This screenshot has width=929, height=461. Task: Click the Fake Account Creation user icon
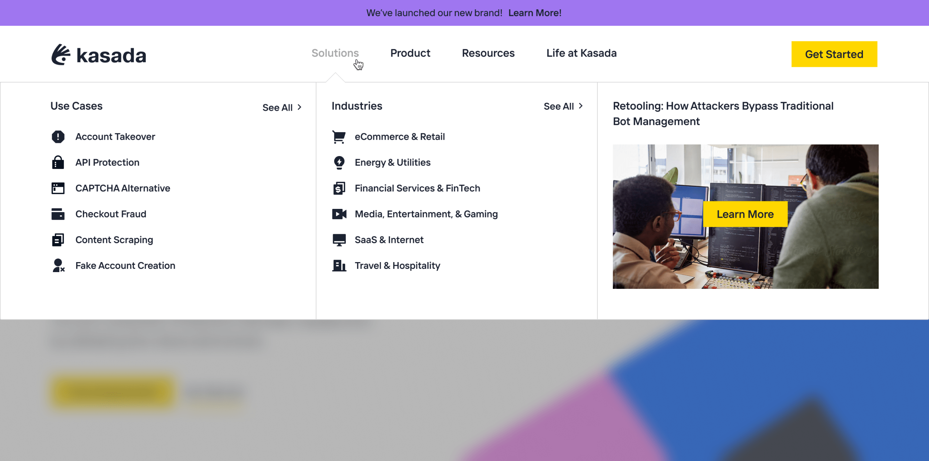58,266
